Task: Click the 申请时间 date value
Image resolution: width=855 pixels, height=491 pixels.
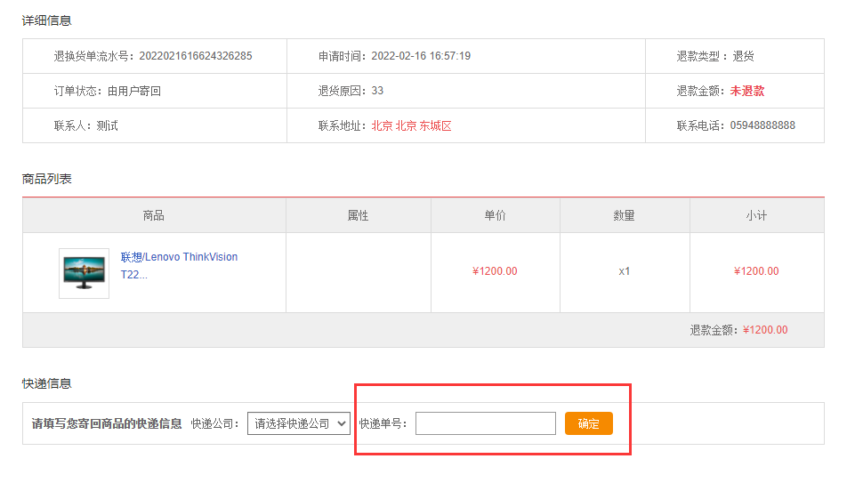Action: (x=420, y=56)
